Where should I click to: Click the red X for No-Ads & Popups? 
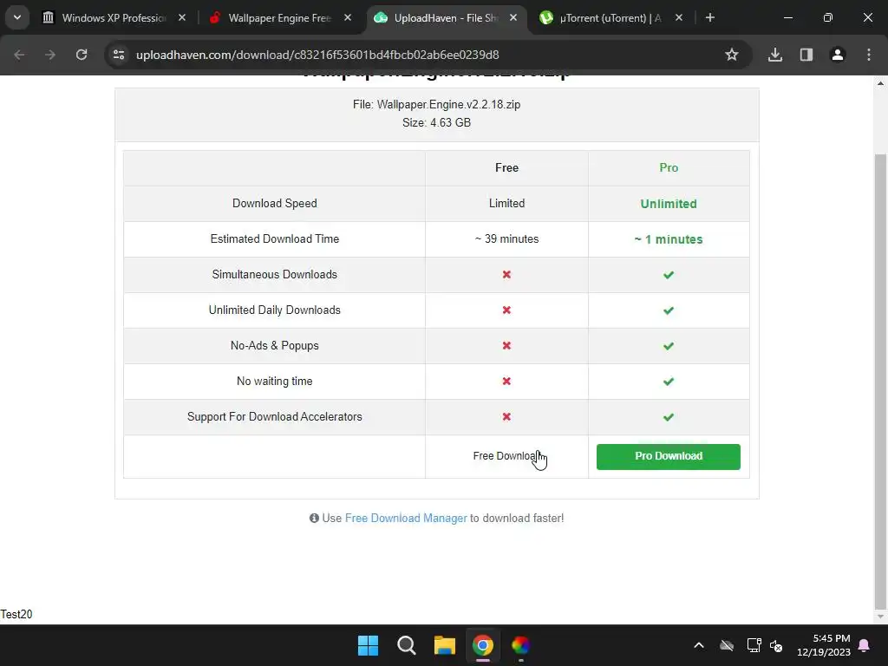coord(506,345)
